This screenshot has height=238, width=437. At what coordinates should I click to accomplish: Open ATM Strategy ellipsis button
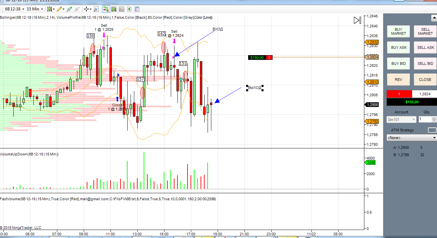coord(432,130)
